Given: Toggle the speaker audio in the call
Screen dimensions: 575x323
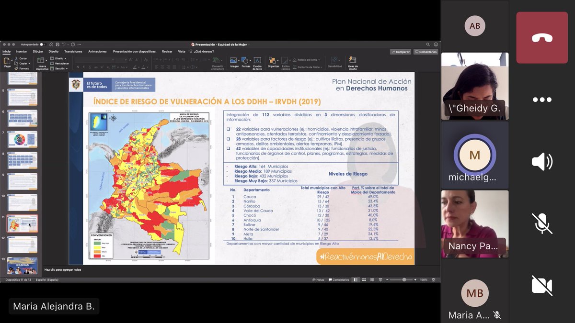Looking at the screenshot, I should click(x=542, y=162).
